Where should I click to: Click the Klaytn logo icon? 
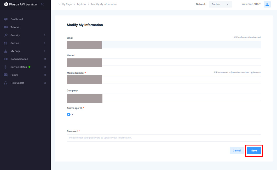click(x=6, y=4)
